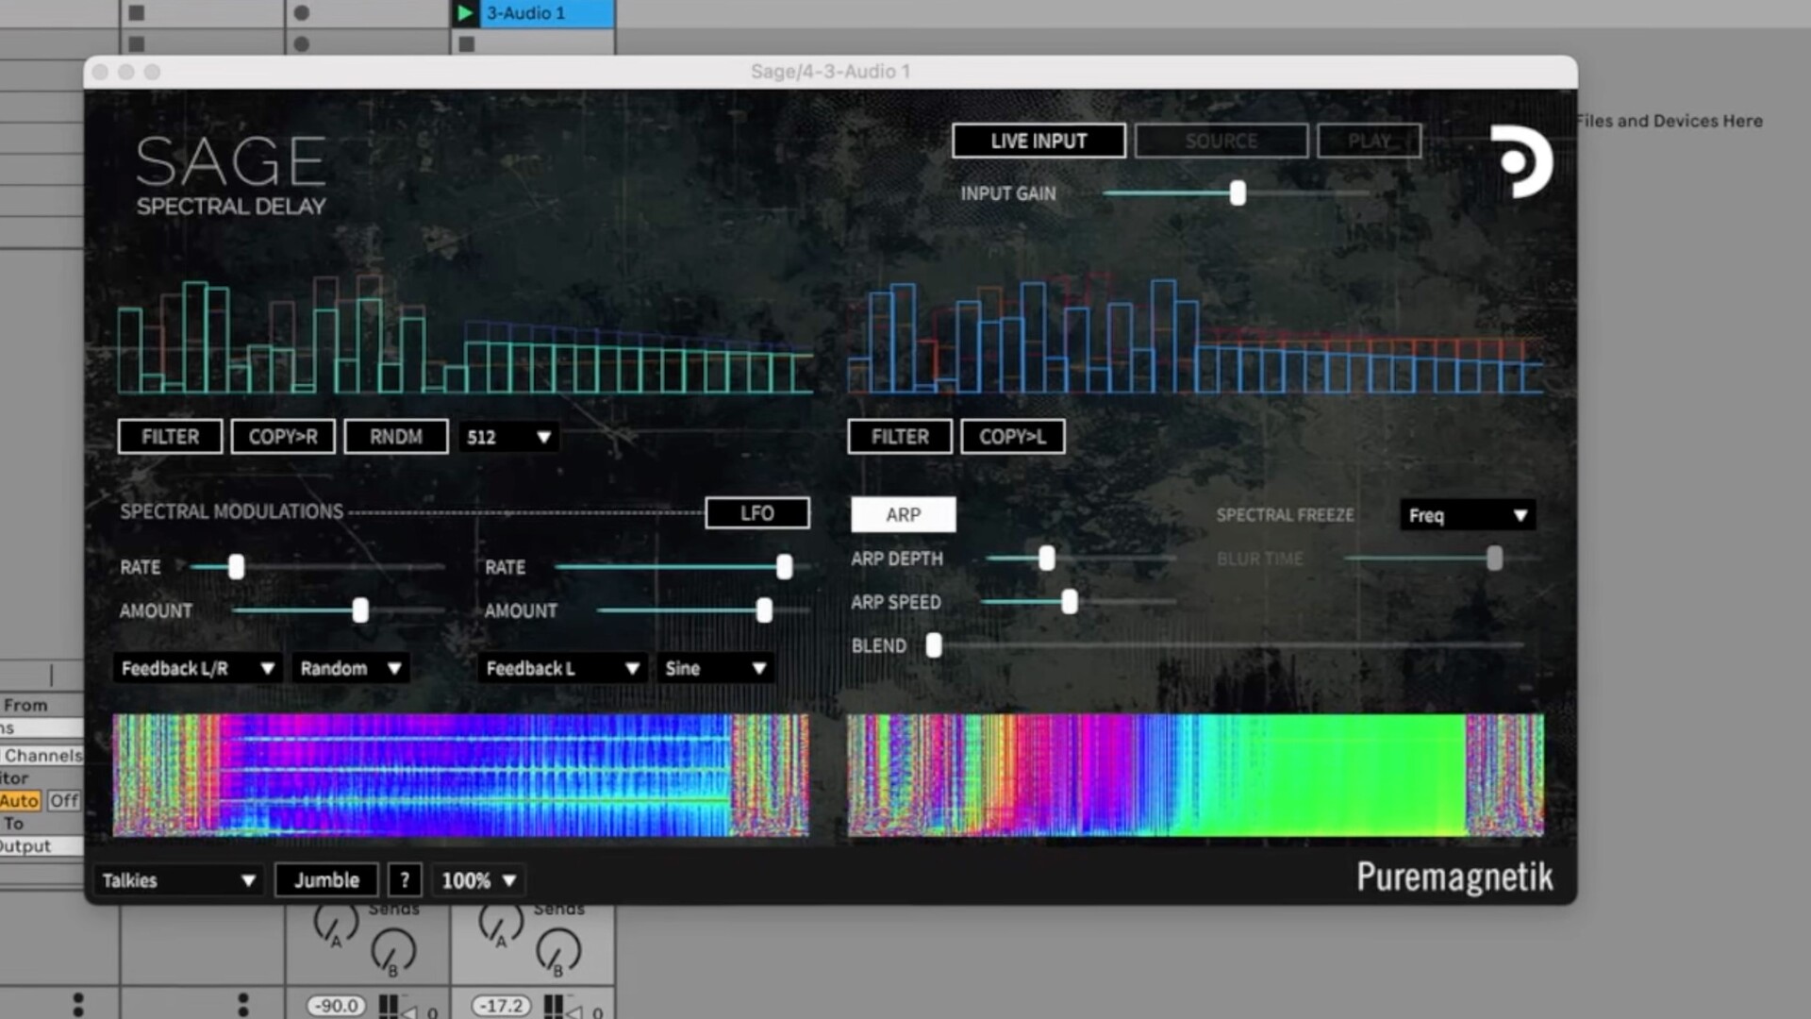The width and height of the screenshot is (1811, 1019).
Task: Toggle the LFO modulation button
Action: 757,513
